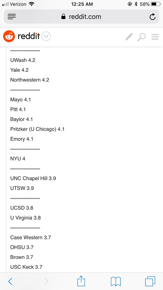Select the Northwestern 4.2 line
This screenshot has width=163, height=290.
[x=30, y=80]
